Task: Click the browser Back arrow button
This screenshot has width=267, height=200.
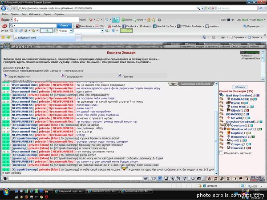Action: click(x=4, y=8)
